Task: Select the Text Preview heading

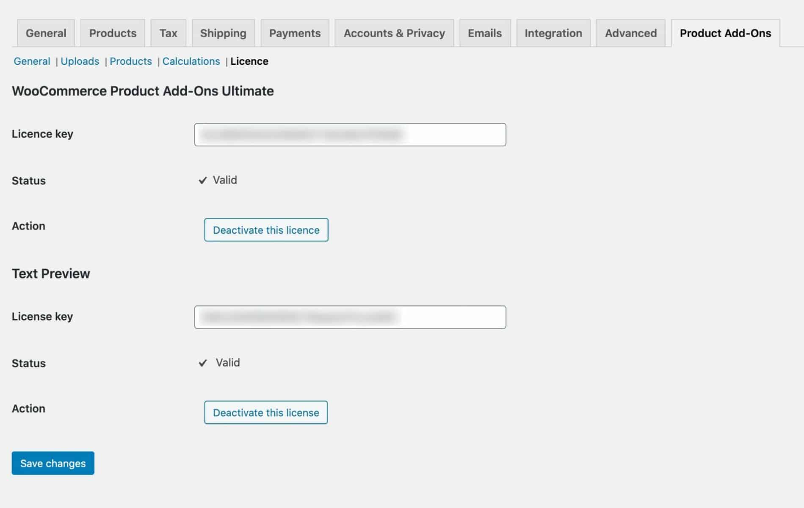Action: click(51, 273)
